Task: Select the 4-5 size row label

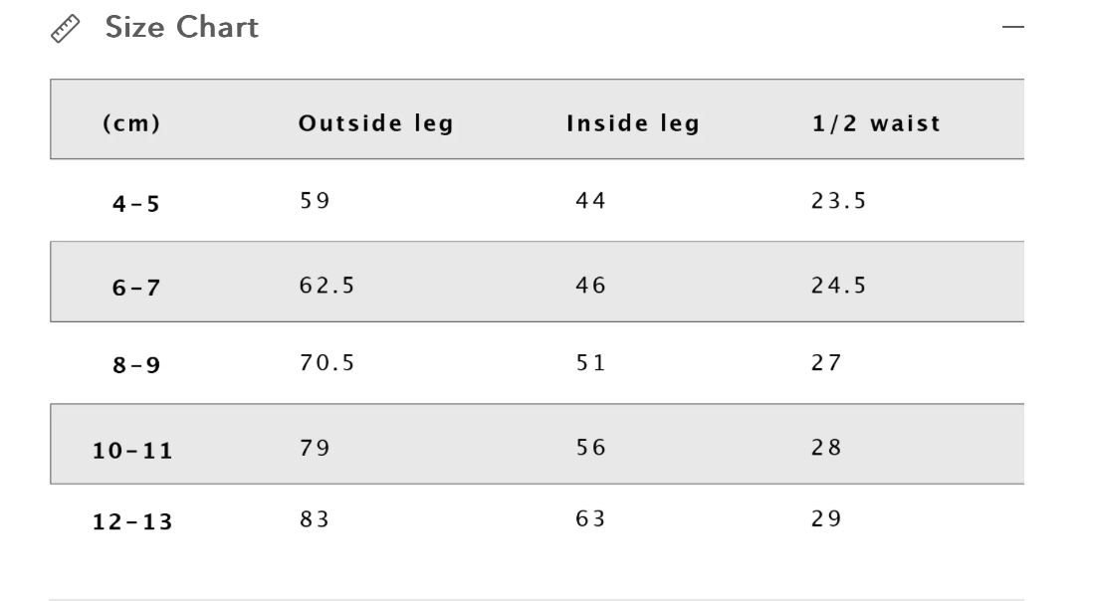Action: coord(136,206)
